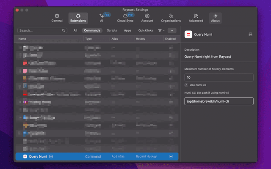Click the plus button to add an extension
271x169 pixels.
pyautogui.click(x=172, y=30)
